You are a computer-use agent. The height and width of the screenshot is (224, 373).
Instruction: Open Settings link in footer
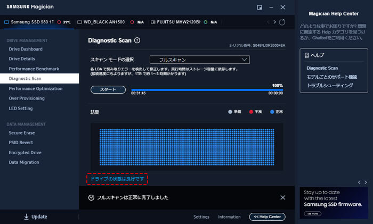click(x=201, y=217)
